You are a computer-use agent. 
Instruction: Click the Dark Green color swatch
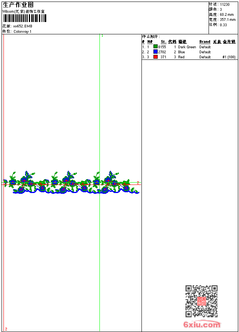tap(155, 47)
